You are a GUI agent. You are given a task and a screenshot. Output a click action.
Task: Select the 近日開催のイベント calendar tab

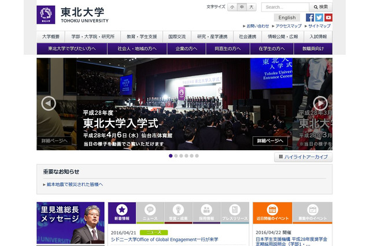click(x=272, y=213)
